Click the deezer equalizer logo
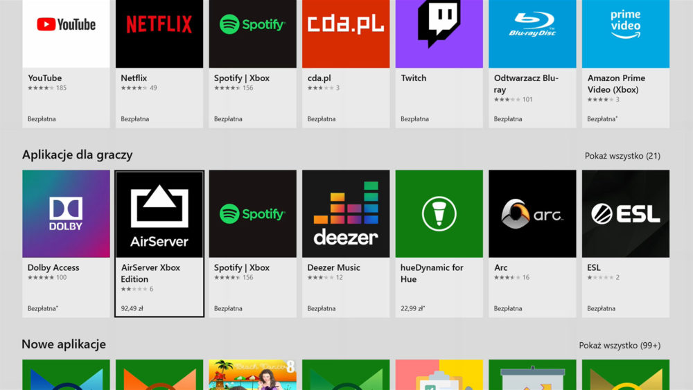 346,214
